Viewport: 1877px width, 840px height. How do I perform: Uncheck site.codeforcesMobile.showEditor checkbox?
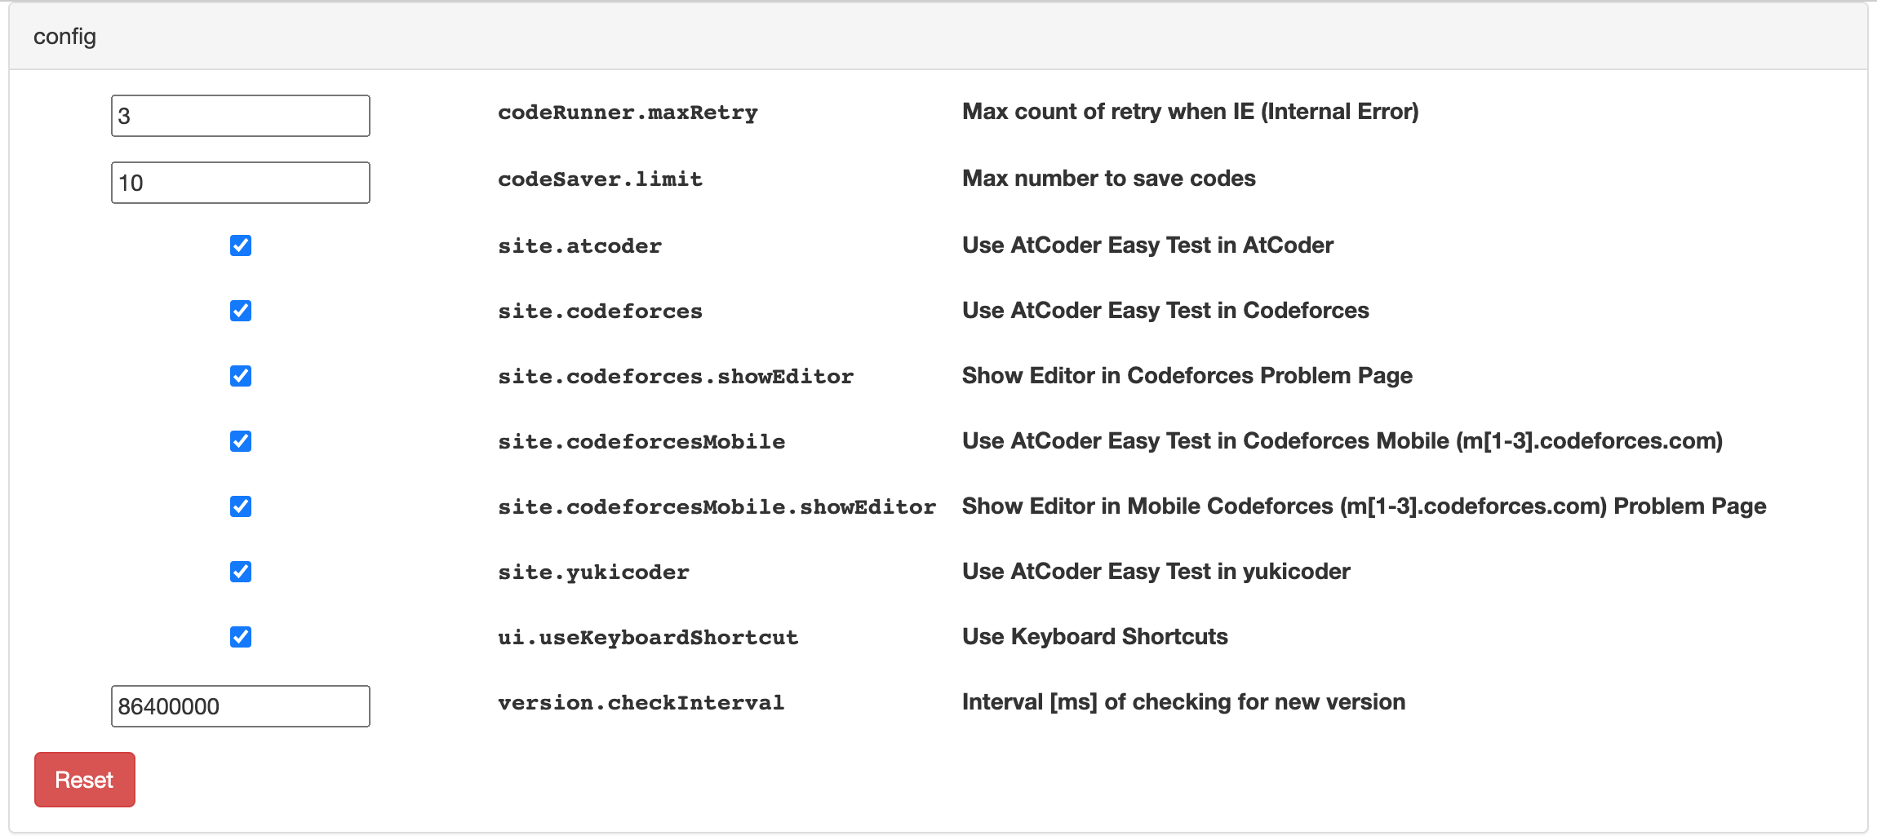[241, 506]
